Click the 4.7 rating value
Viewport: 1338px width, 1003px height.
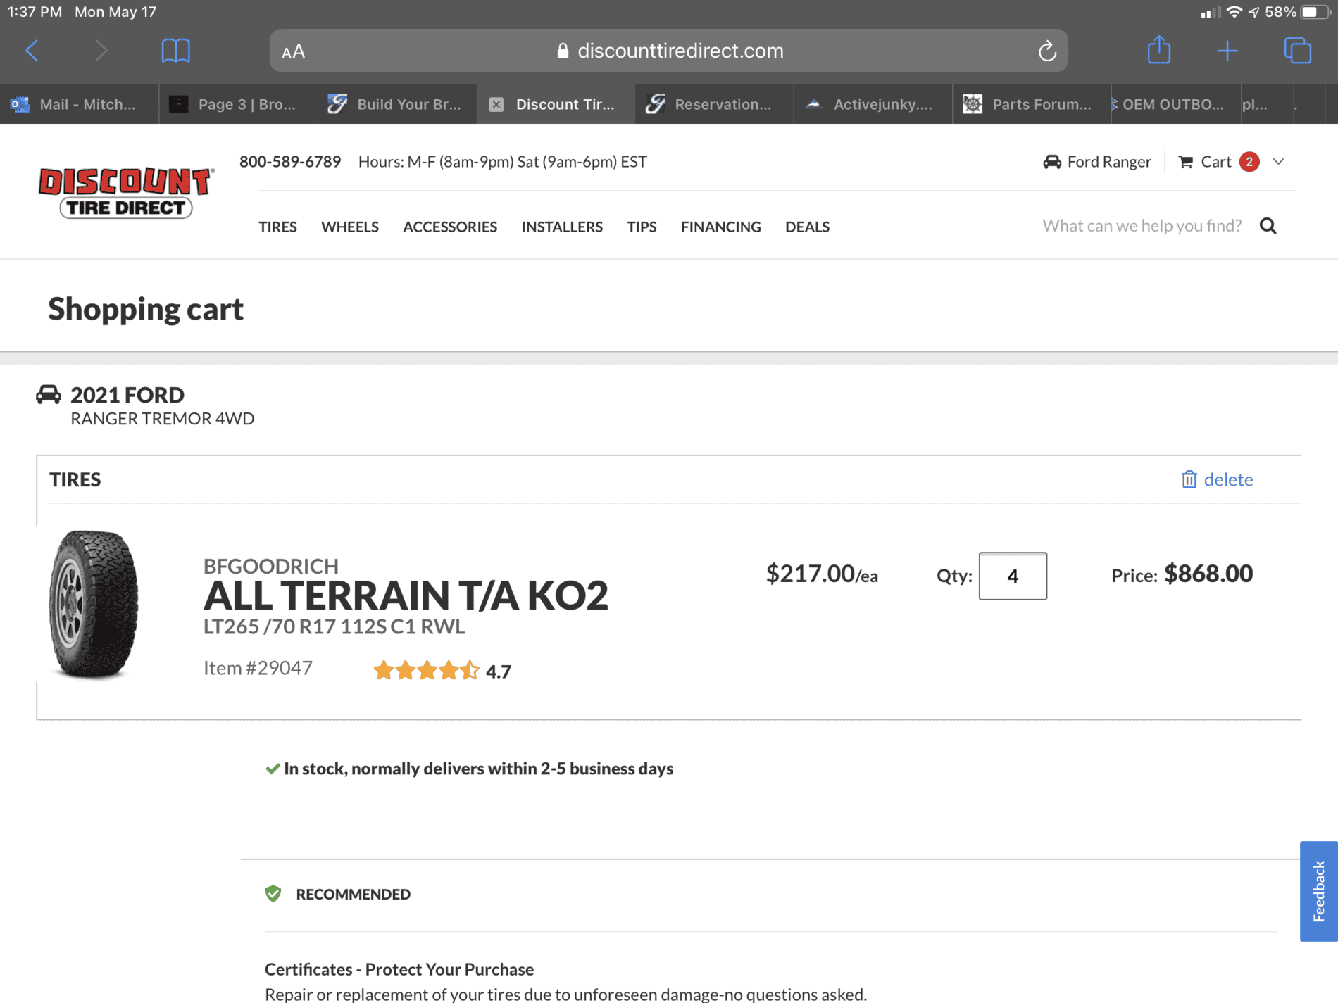[x=499, y=671]
